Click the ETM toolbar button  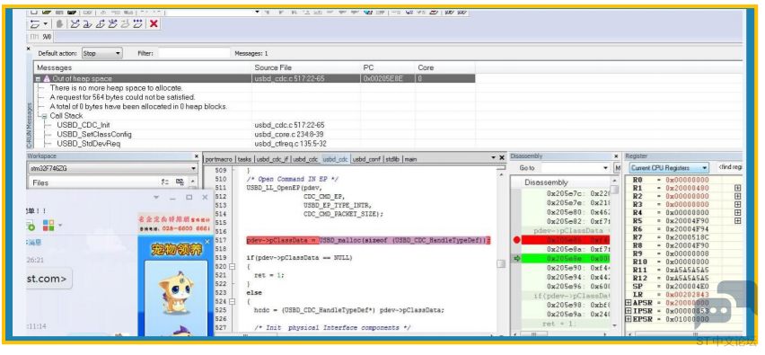click(34, 37)
